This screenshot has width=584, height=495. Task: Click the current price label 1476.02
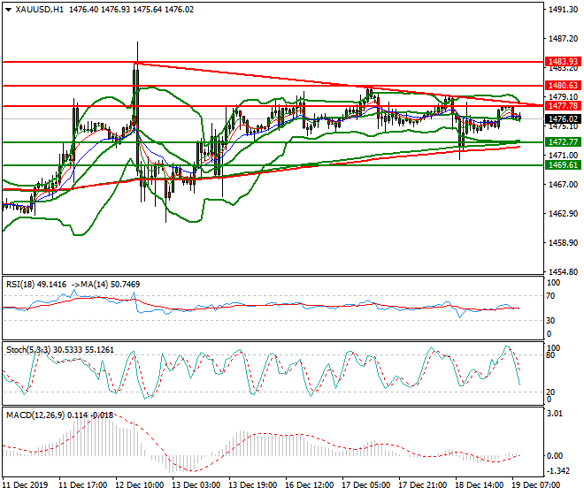(x=563, y=119)
